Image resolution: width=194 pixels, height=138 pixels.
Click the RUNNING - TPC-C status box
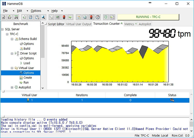coord(148,17)
